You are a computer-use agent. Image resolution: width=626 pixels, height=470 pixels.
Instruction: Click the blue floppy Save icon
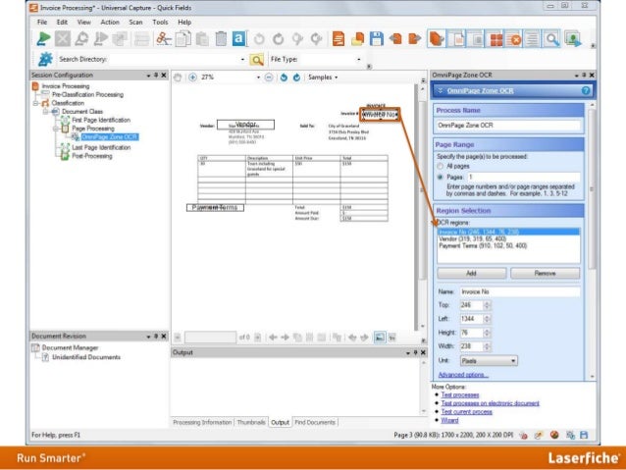tap(377, 39)
